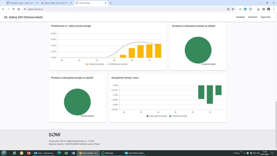The width and height of the screenshot is (277, 156).
Task: Open the Nastavení link
Action: click(x=253, y=17)
